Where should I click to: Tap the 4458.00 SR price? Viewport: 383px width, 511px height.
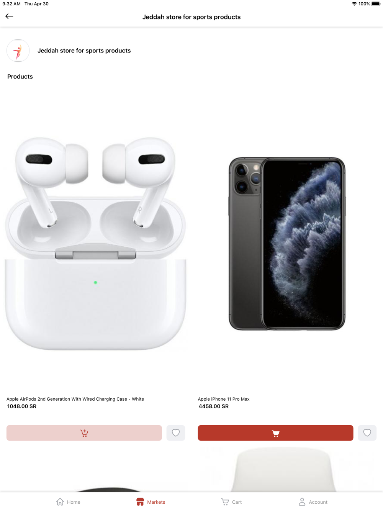point(214,406)
